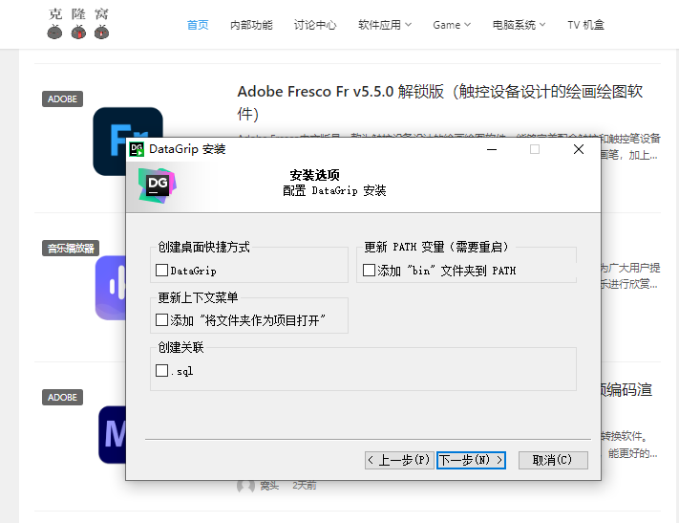Minimize the DataGrip installer window

[x=492, y=149]
